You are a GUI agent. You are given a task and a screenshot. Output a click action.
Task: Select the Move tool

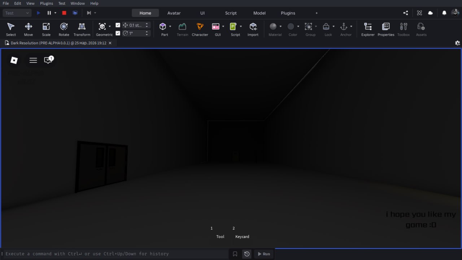tap(28, 29)
